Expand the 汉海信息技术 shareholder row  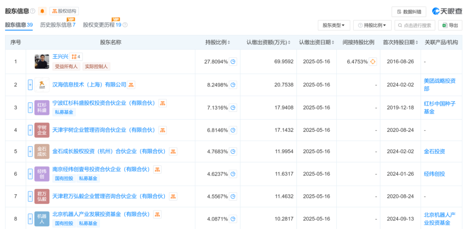click(x=30, y=85)
